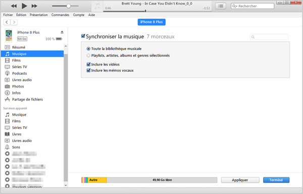Open the Up Next list icon
Screen dimensions: 303x194
point(221,6)
